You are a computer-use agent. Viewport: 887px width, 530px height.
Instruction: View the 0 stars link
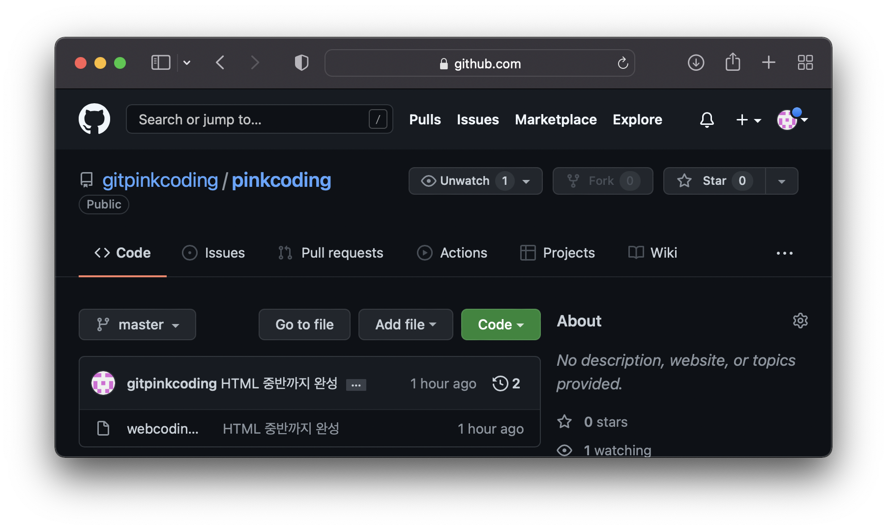tap(592, 422)
